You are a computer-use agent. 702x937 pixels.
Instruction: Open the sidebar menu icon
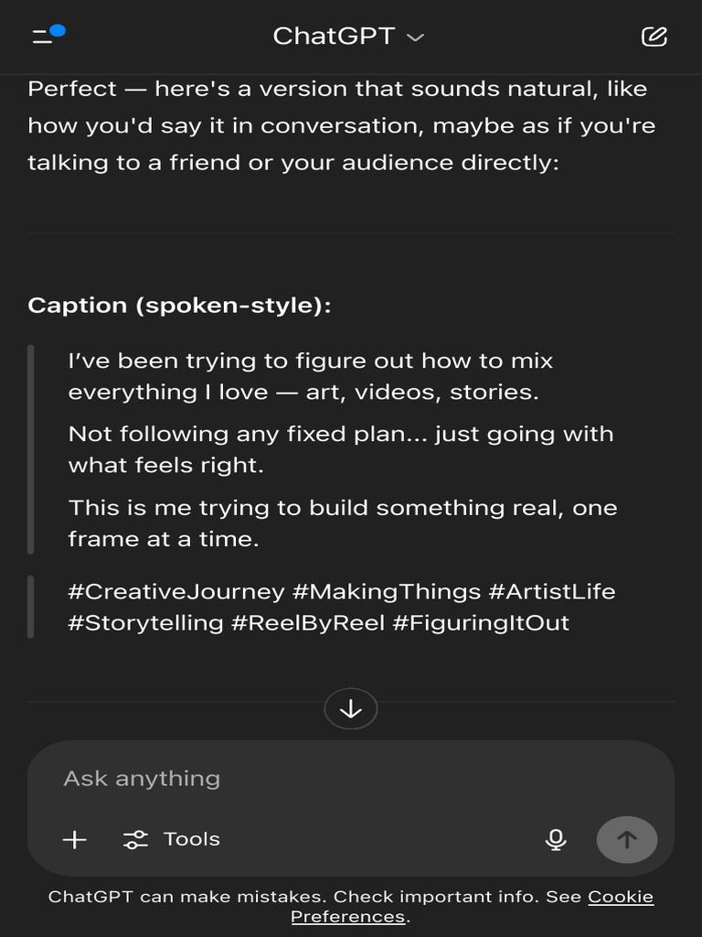(x=43, y=37)
